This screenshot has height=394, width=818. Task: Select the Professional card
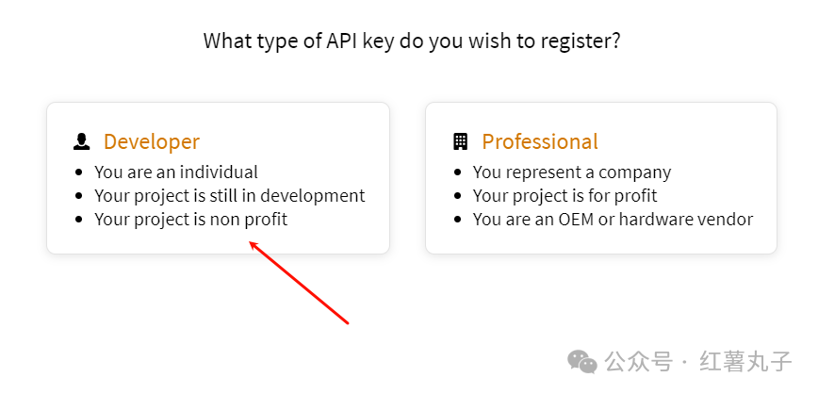[x=601, y=178]
